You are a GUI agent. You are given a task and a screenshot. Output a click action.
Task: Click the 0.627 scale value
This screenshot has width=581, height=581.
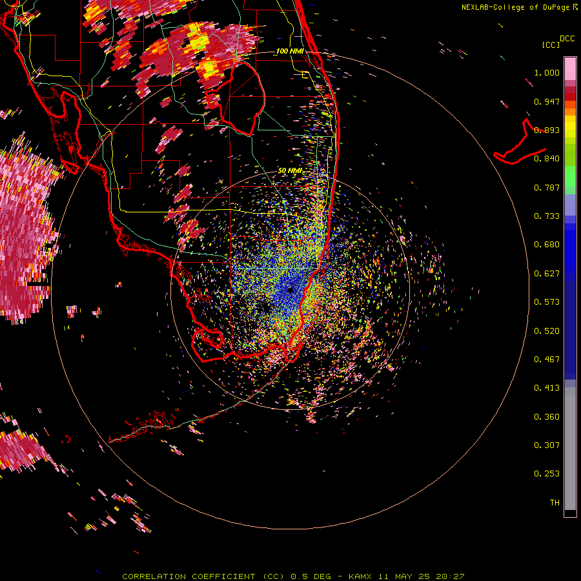pyautogui.click(x=547, y=274)
